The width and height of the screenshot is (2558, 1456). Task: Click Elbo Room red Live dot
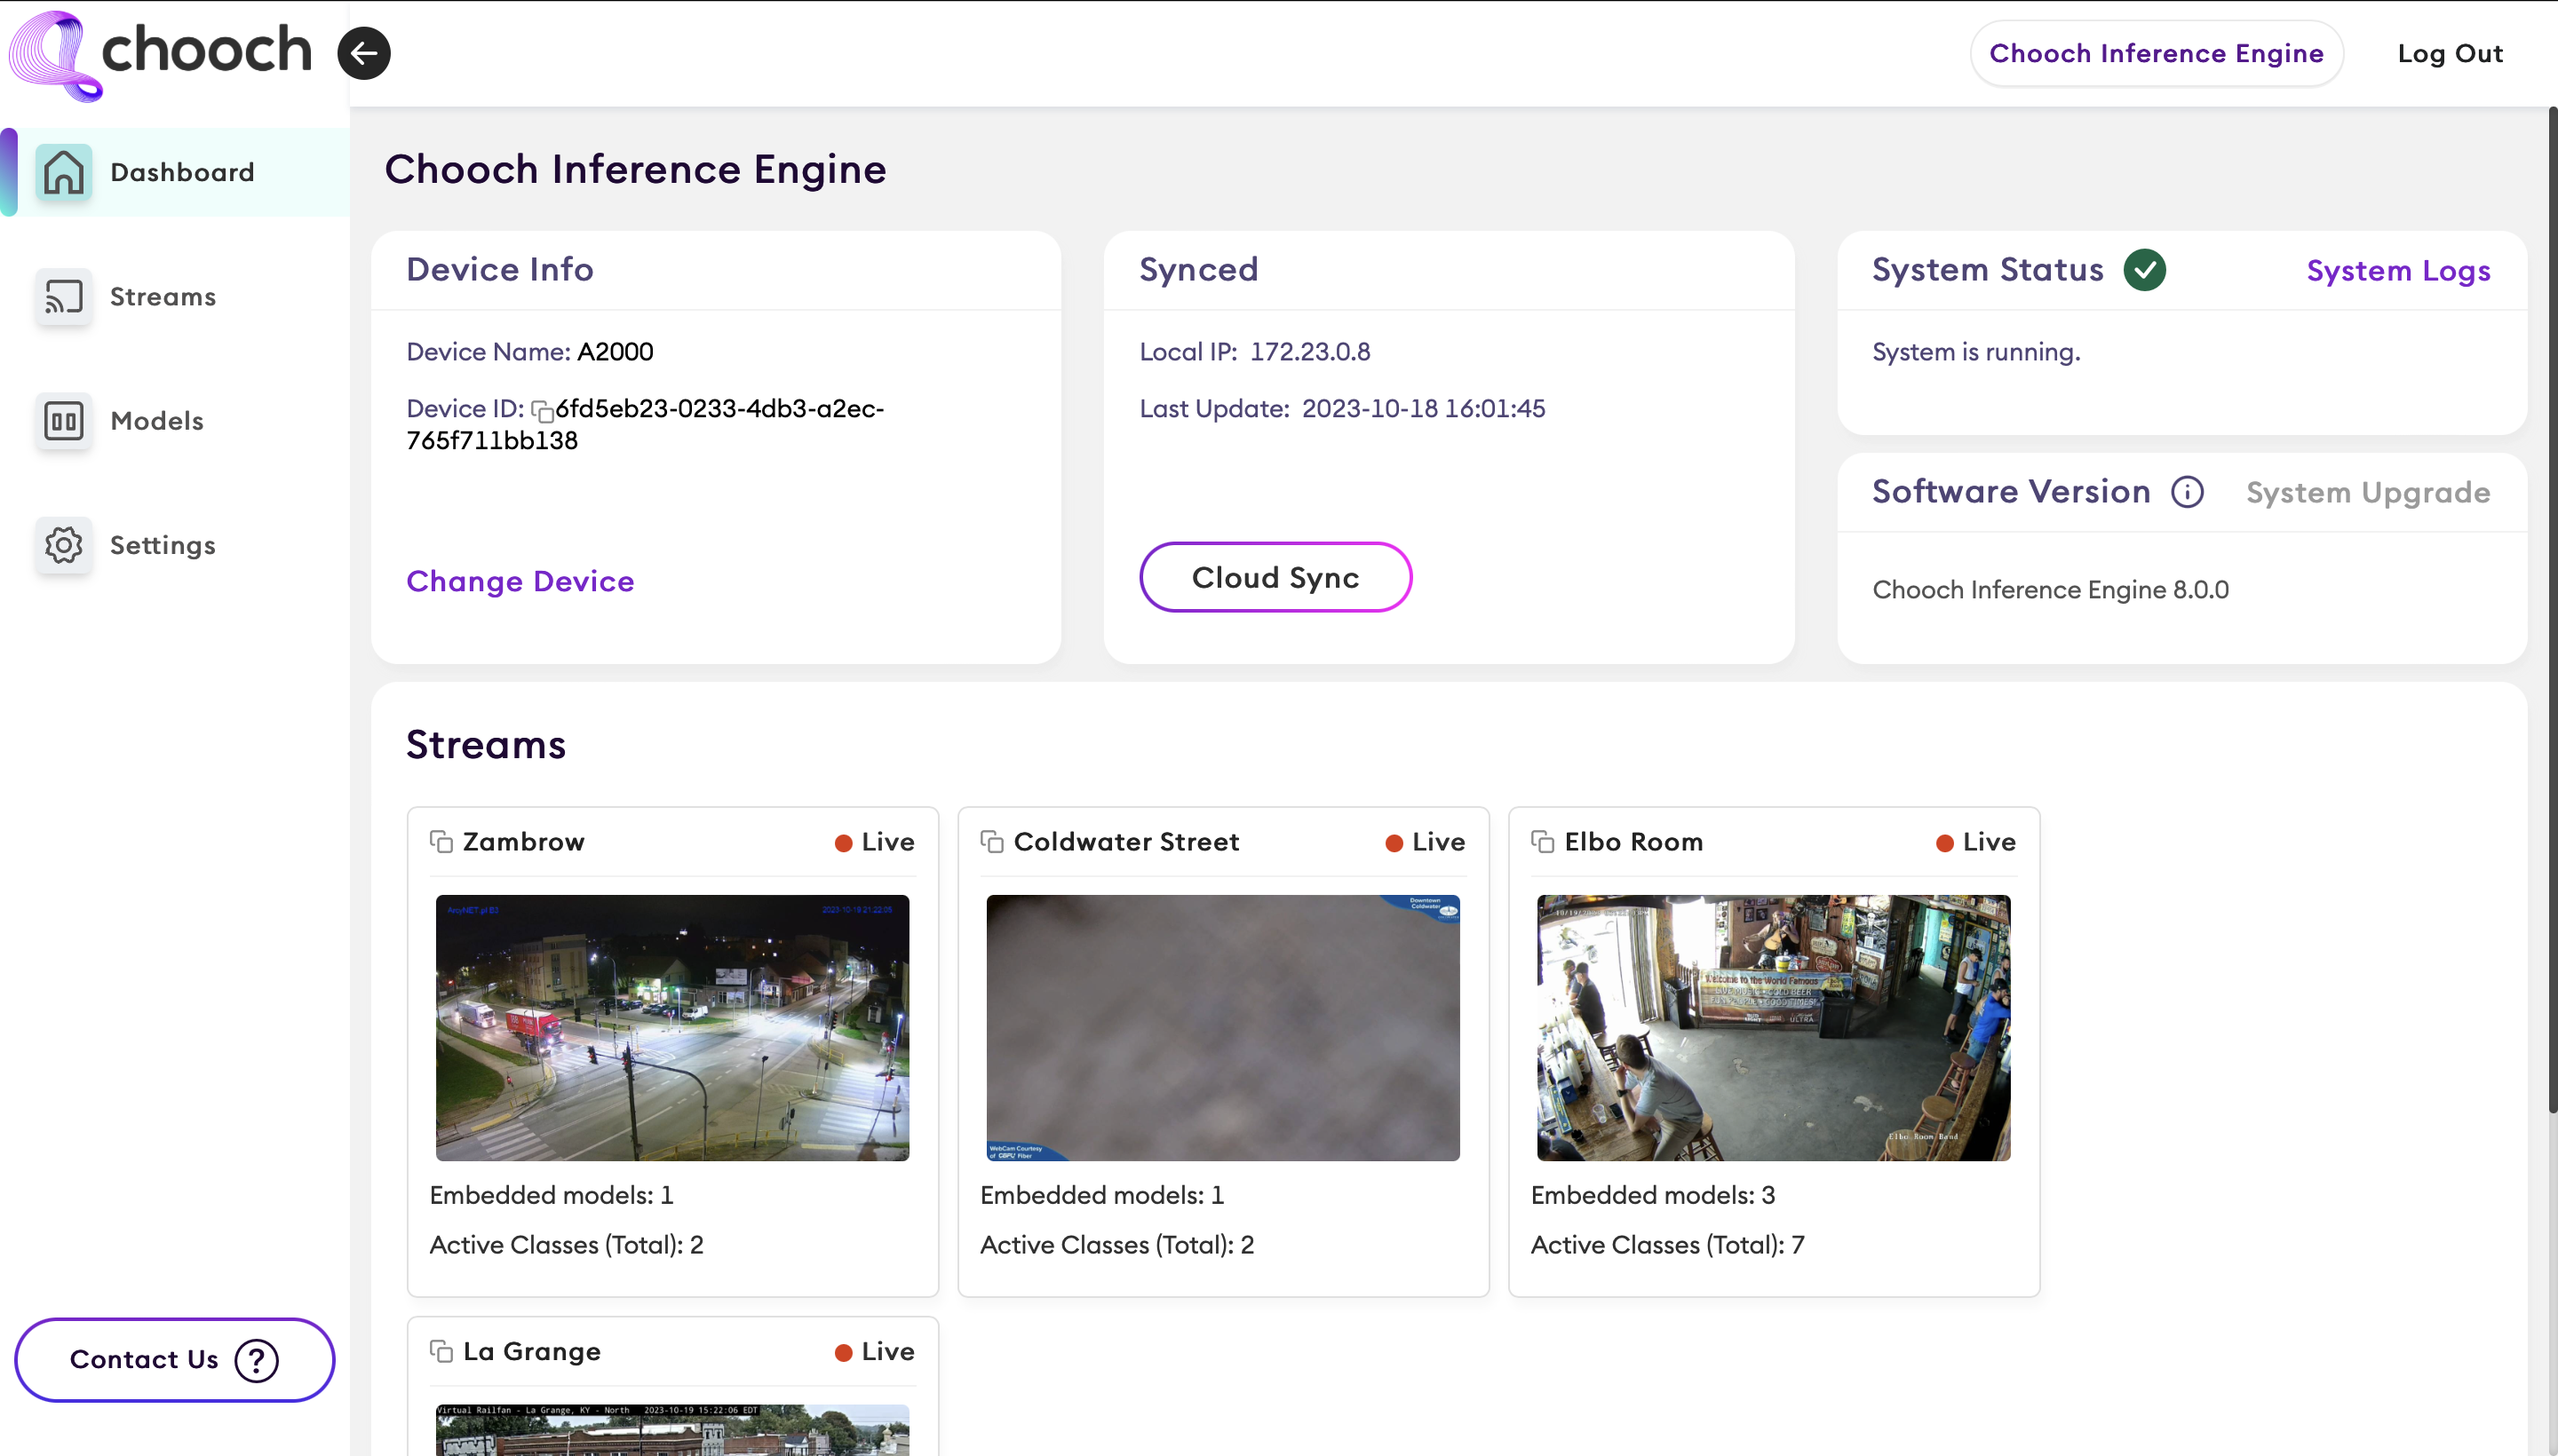1945,843
